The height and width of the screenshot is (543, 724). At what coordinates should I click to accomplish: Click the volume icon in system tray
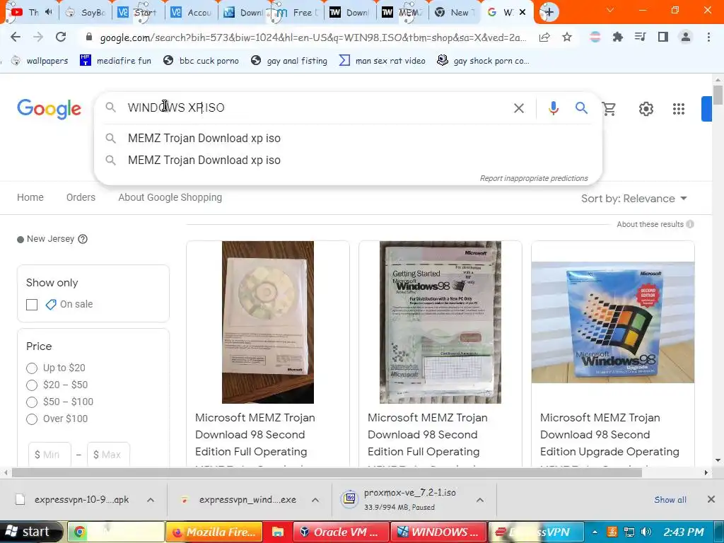(x=646, y=532)
